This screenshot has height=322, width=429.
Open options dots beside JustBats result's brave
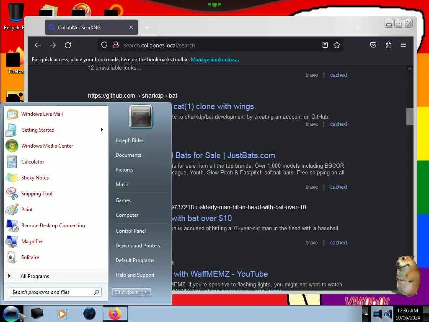pos(324,187)
